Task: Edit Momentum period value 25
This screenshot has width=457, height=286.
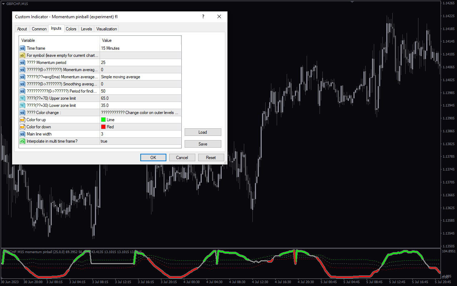Action: tap(140, 63)
